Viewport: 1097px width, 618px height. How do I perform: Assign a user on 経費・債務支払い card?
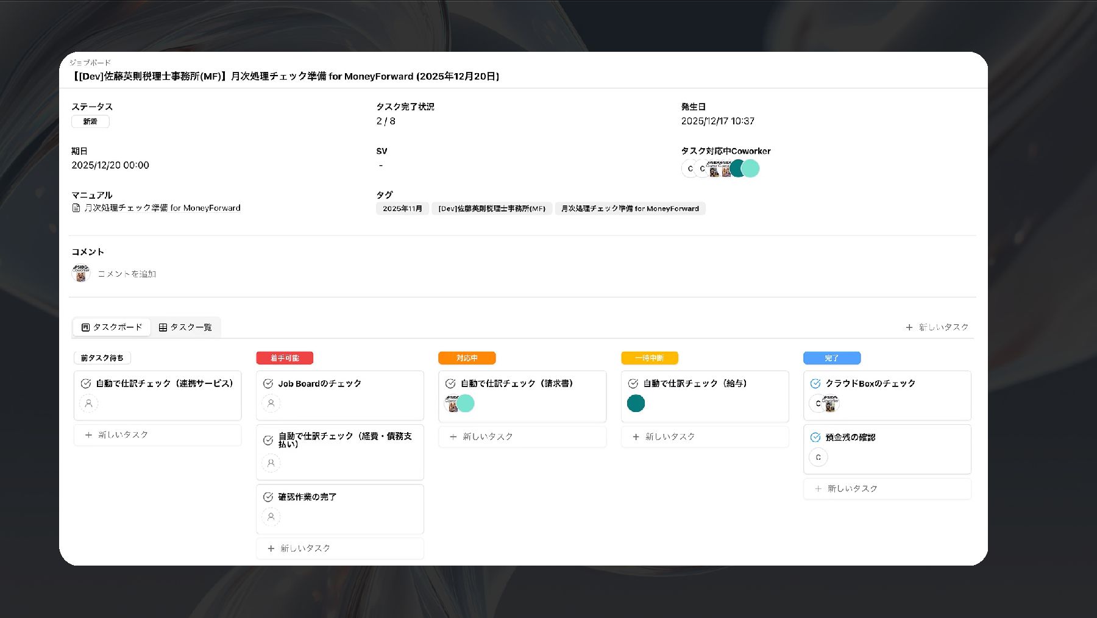[x=271, y=463]
